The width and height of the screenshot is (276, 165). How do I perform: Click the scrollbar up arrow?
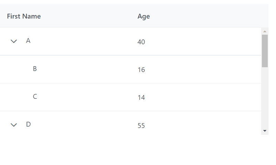(x=265, y=32)
